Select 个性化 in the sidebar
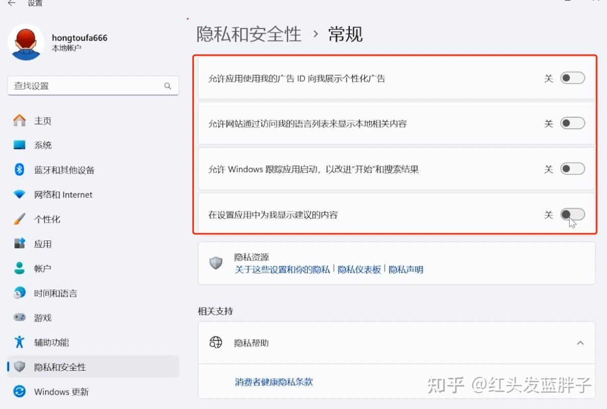 point(93,219)
